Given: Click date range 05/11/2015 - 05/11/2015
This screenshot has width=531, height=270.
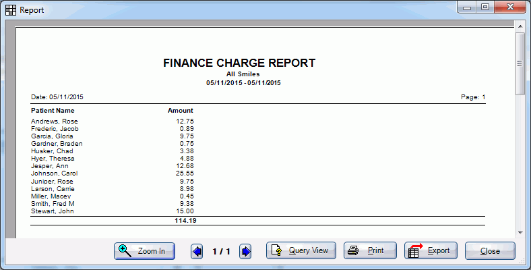Looking at the screenshot, I should (243, 83).
